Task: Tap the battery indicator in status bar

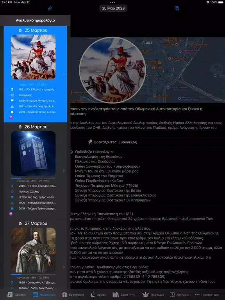Action: click(x=221, y=2)
